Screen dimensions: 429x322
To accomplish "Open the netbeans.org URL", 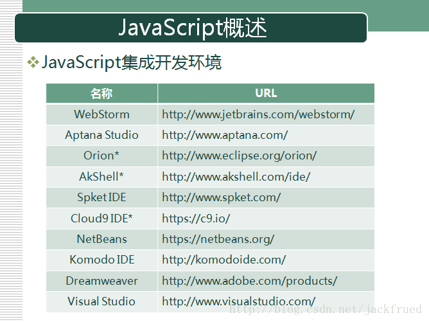I will coord(218,239).
